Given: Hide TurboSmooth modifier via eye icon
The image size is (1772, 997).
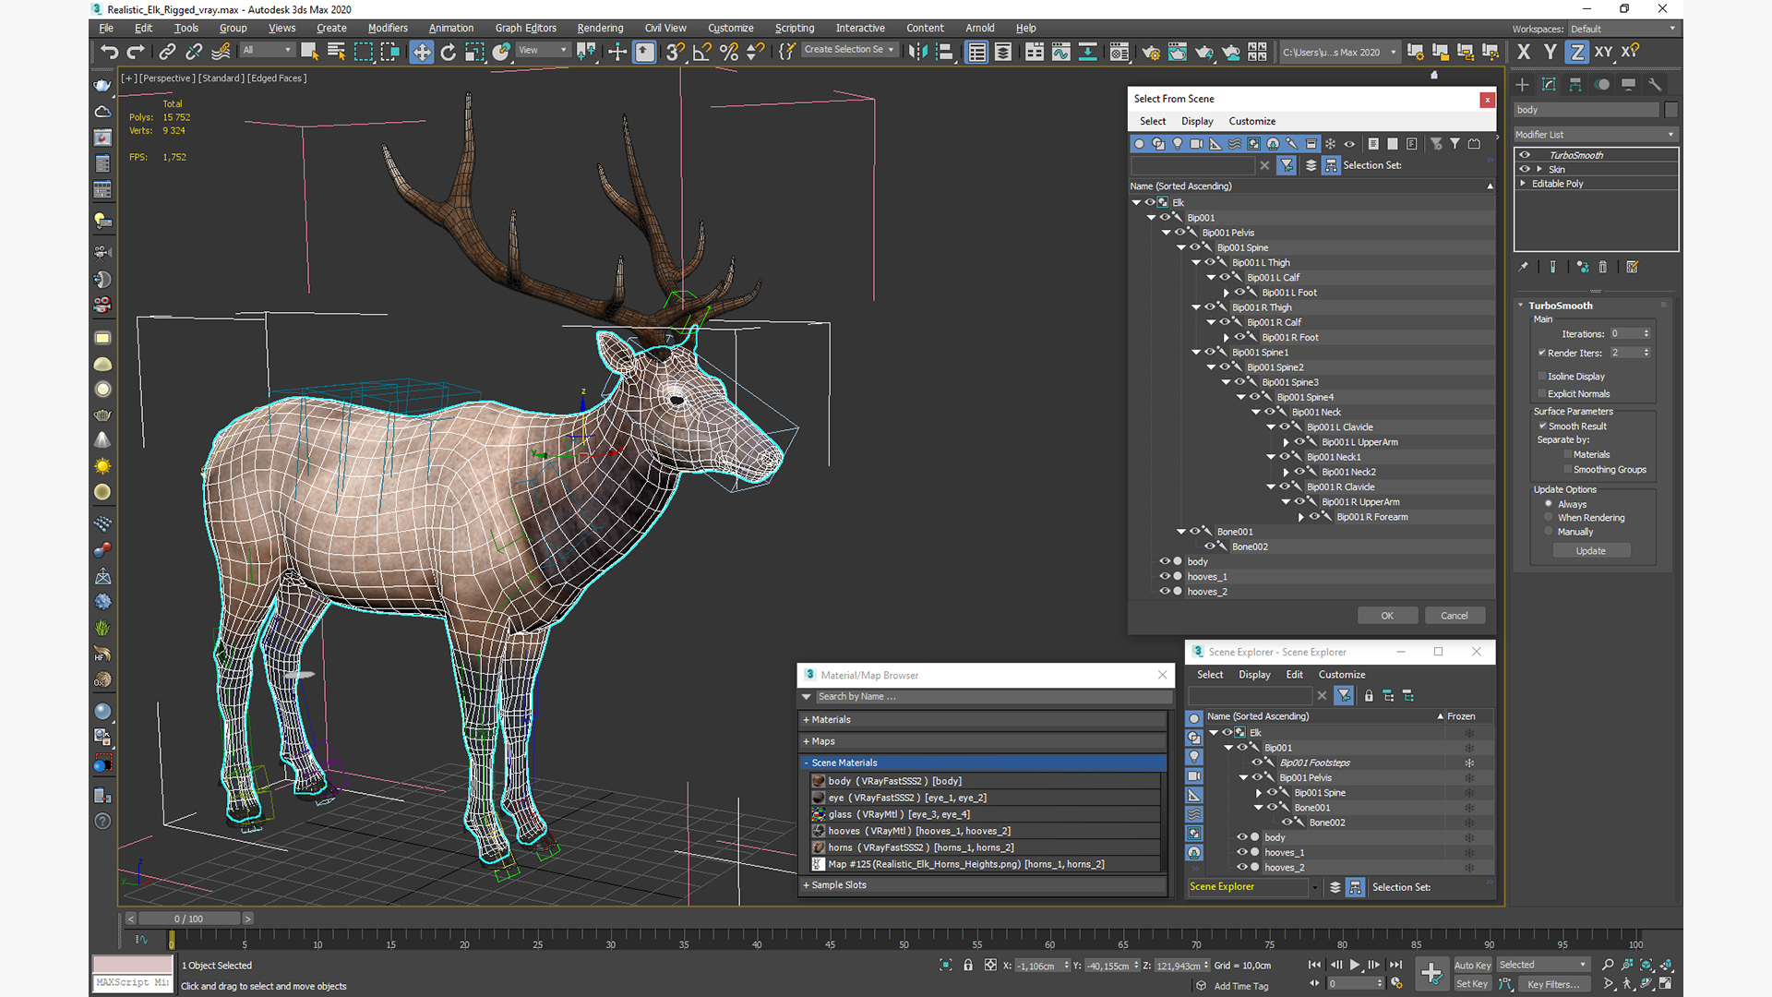Looking at the screenshot, I should (x=1525, y=155).
